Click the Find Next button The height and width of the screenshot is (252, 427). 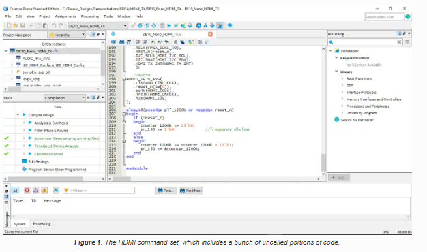191,191
